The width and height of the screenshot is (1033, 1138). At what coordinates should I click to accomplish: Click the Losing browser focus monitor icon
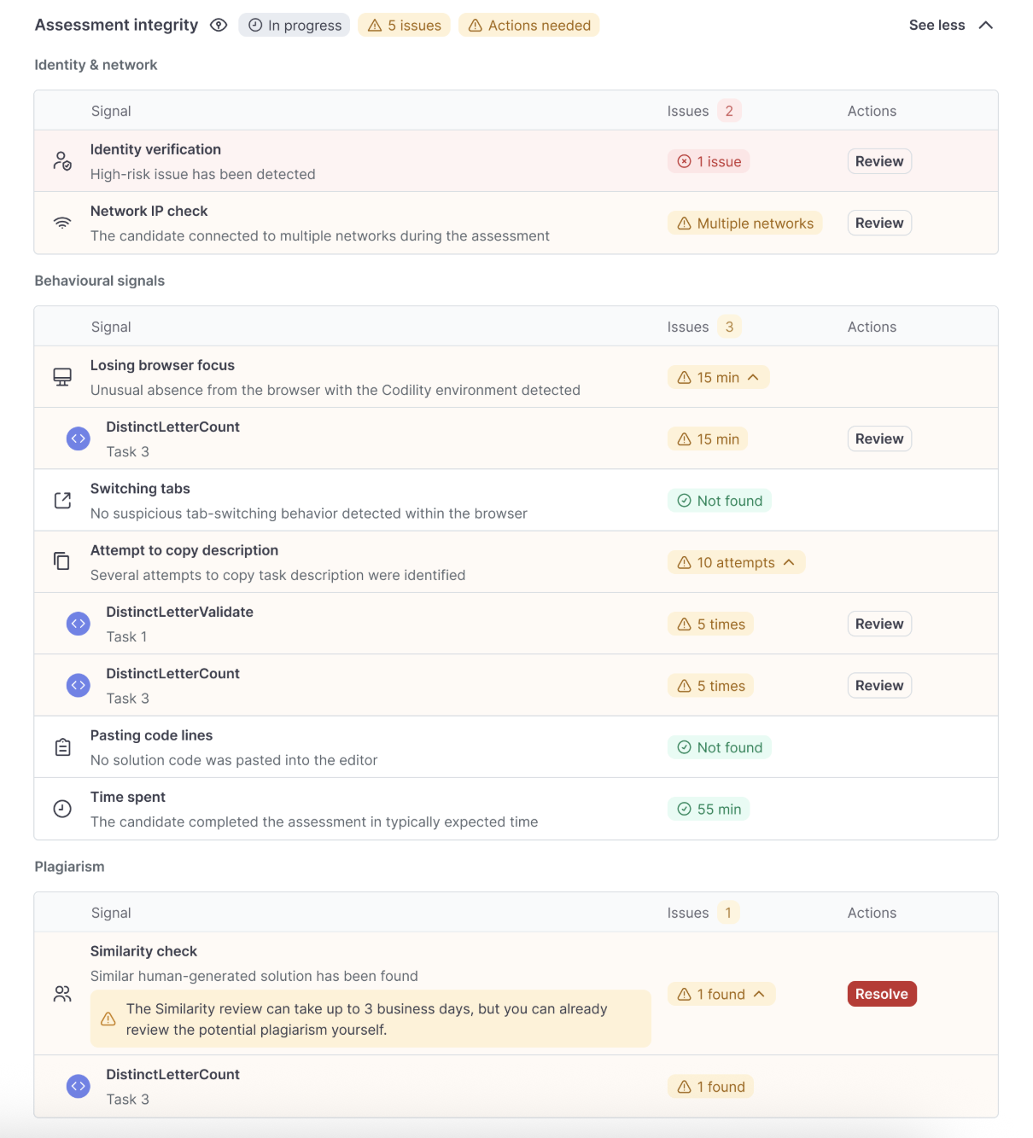(62, 377)
